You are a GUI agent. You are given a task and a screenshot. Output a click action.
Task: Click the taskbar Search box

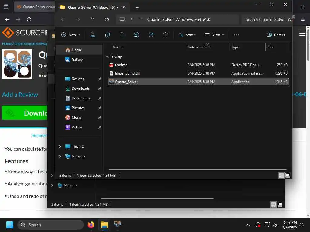[51, 225]
